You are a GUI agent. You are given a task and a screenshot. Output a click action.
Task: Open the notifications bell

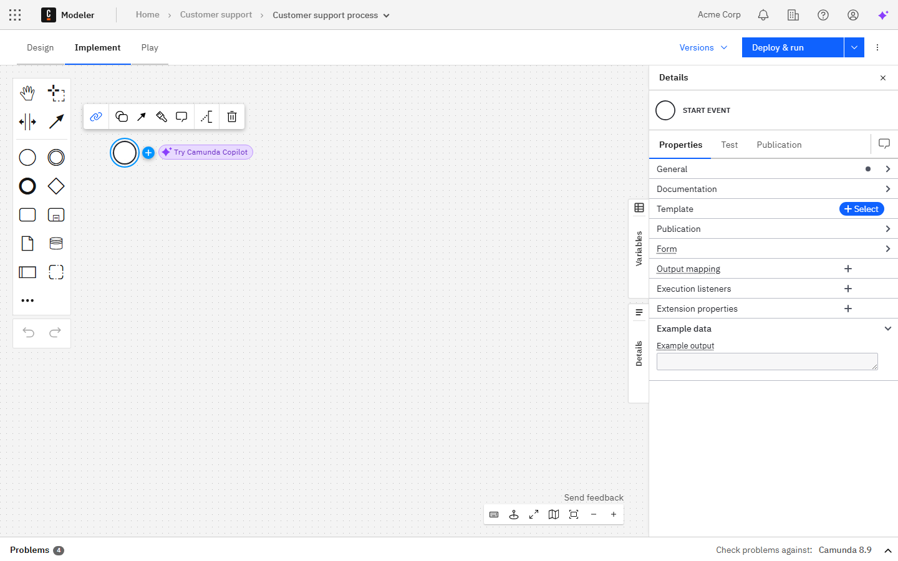763,15
